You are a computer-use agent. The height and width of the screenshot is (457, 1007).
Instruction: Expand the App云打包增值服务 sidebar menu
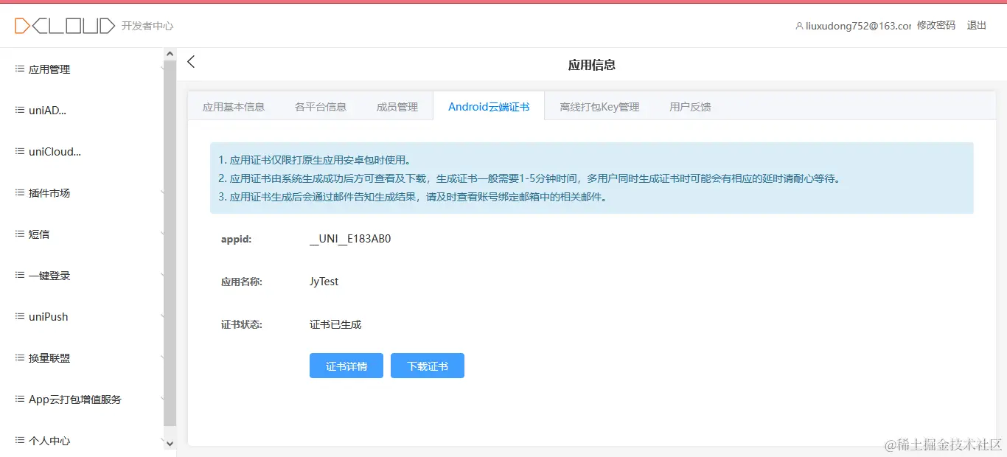(81, 400)
